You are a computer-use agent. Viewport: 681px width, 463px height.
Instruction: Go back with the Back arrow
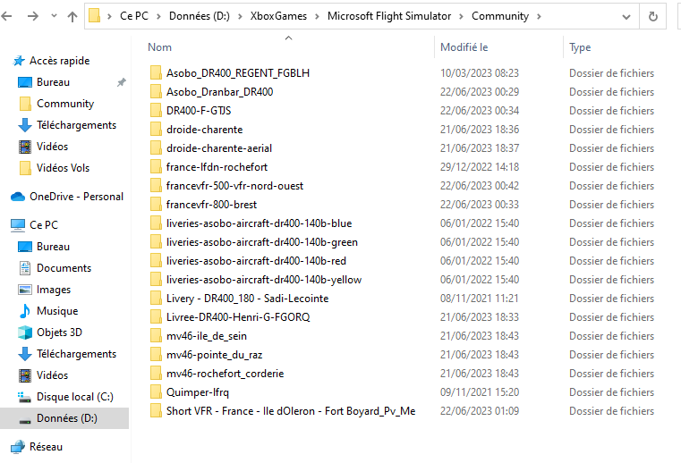pos(6,16)
